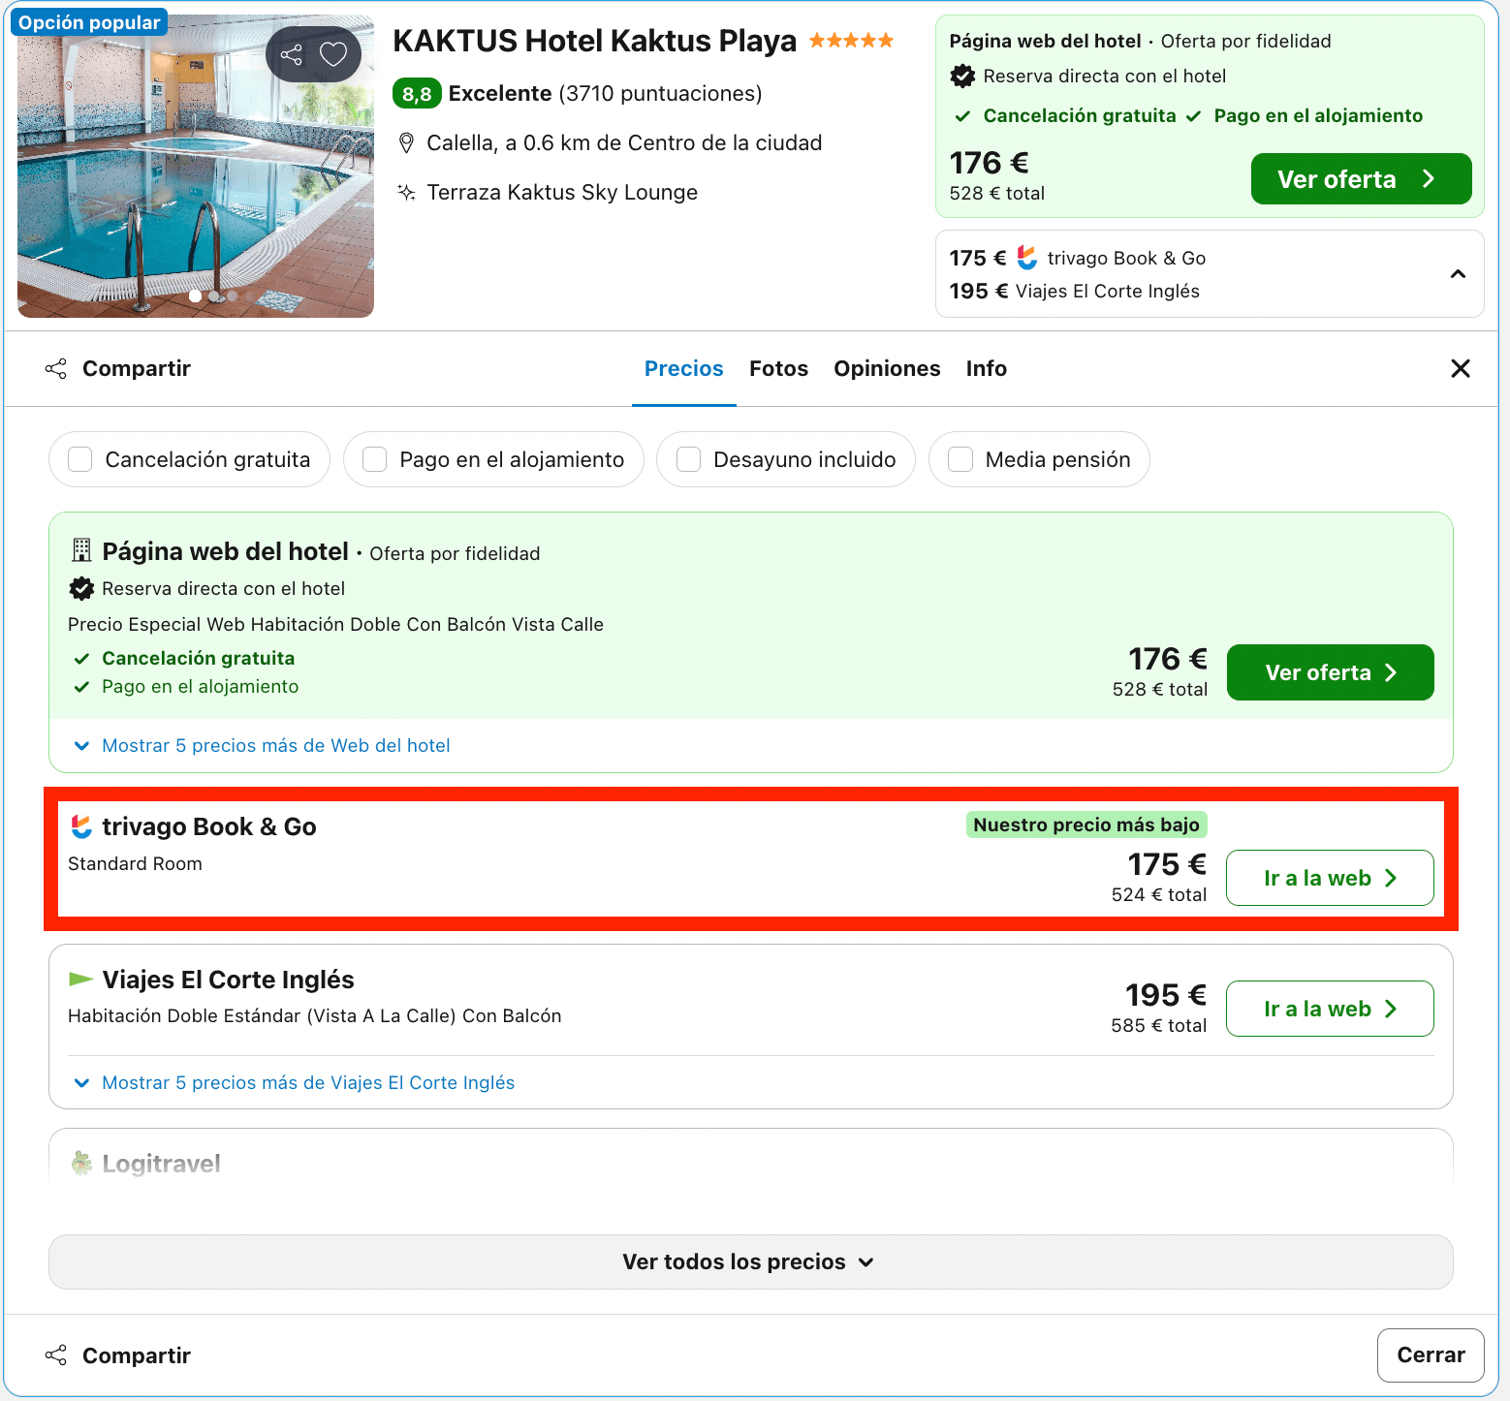Click the Logitravel logo icon
1510x1401 pixels.
pos(82,1163)
